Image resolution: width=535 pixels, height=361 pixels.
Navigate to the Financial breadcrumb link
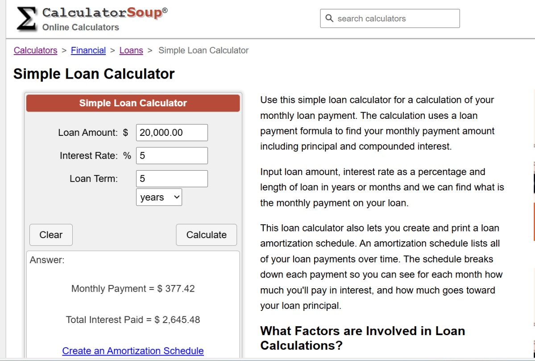(x=88, y=50)
